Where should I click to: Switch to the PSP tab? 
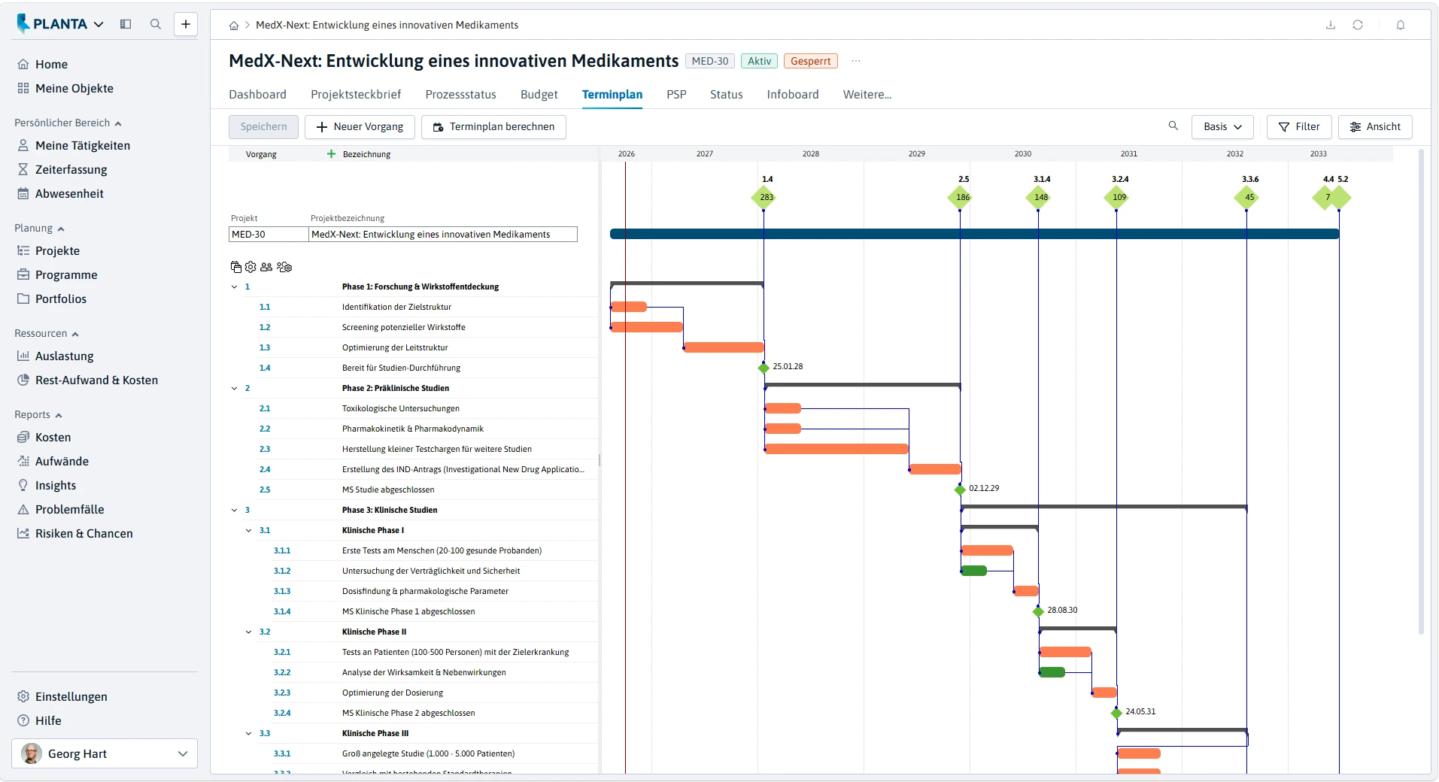(676, 94)
